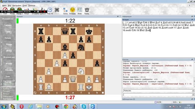The width and height of the screenshot is (195, 109).
Task: Select the white knight on f3
Action: click(x=81, y=71)
